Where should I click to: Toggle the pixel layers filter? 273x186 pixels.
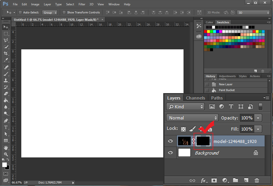(212, 106)
